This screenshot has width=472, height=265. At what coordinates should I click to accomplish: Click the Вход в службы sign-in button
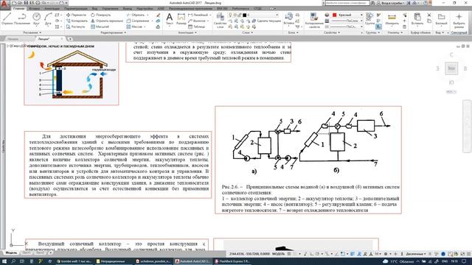click(392, 3)
